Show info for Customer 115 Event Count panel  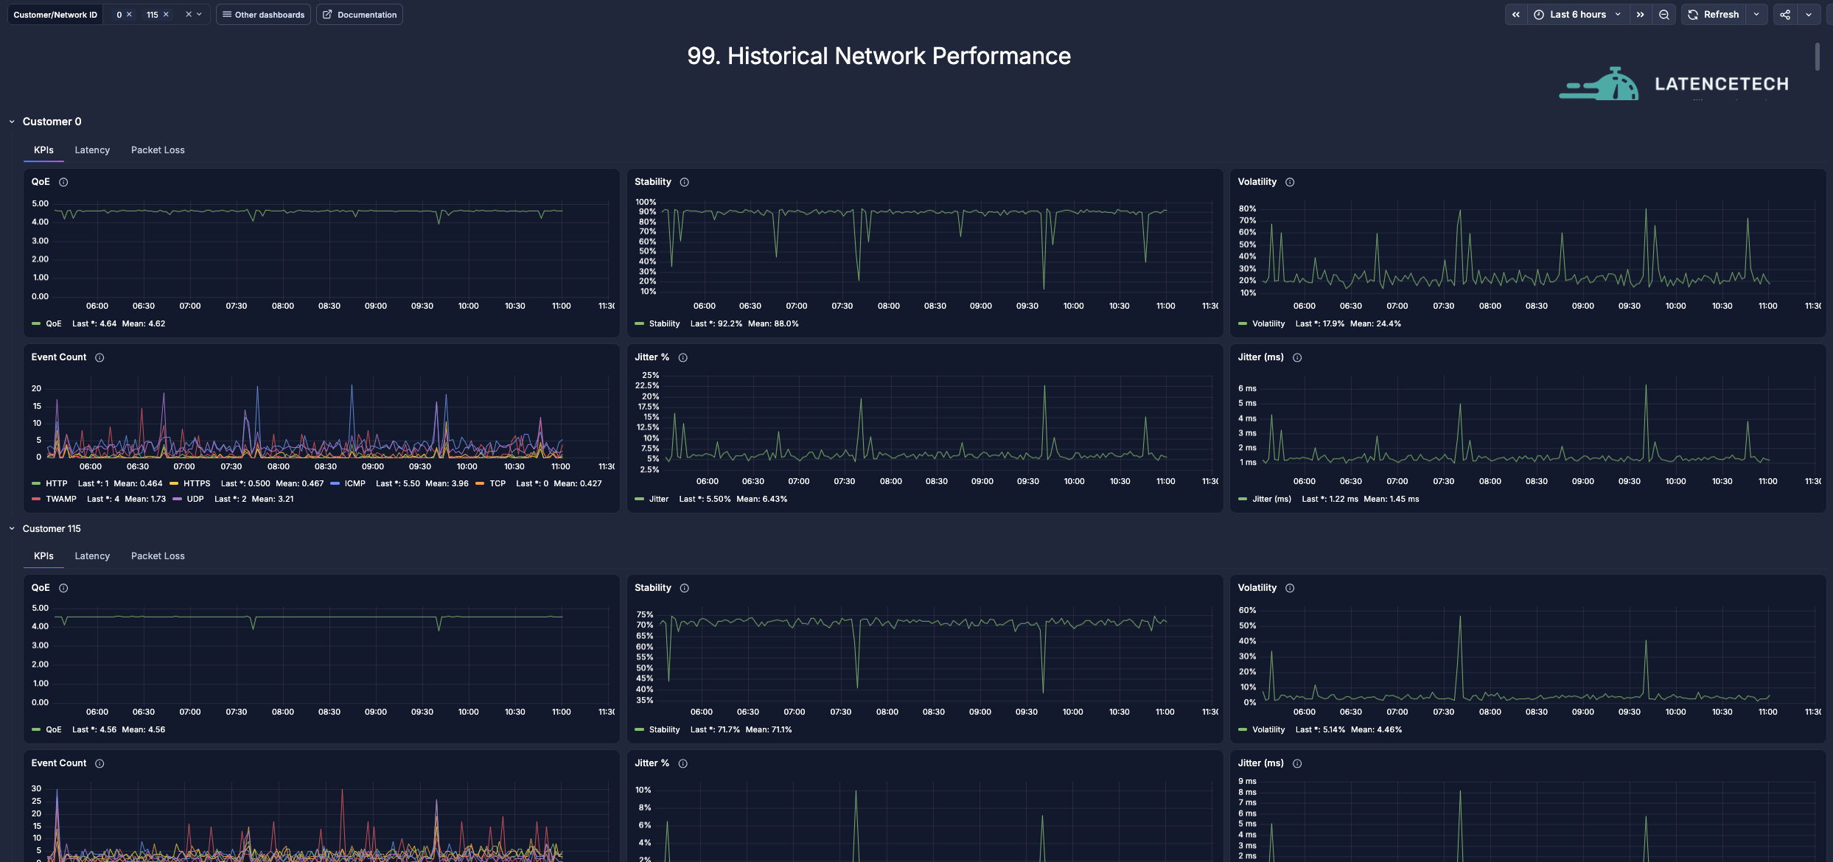coord(99,763)
